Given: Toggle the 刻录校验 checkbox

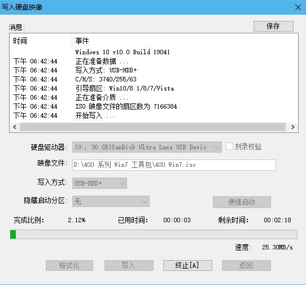Looking at the screenshot, I should click(229, 146).
